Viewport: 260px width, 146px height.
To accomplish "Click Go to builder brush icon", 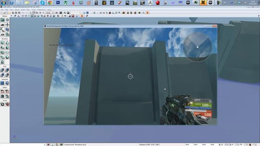I will click(x=7, y=105).
